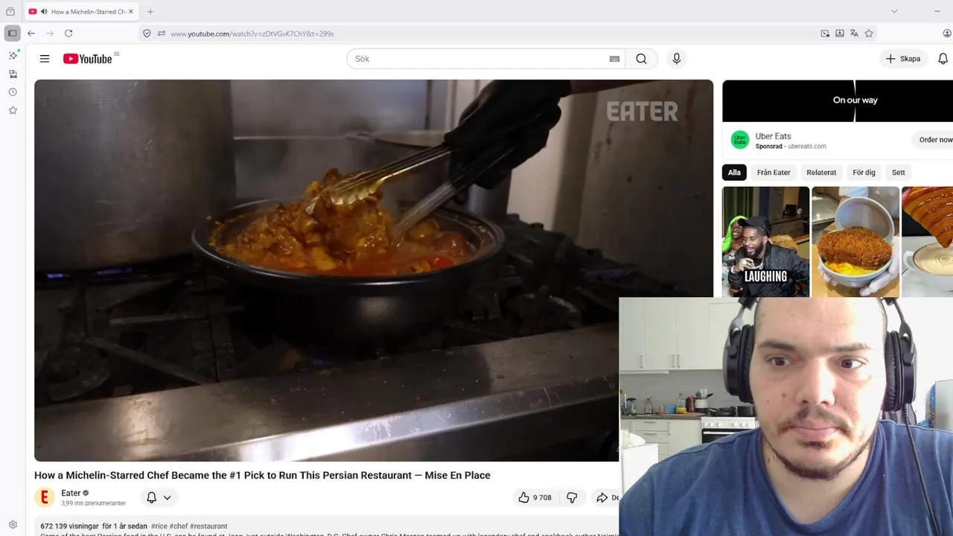The image size is (953, 536).
Task: Select the För dig filter chip
Action: point(864,172)
